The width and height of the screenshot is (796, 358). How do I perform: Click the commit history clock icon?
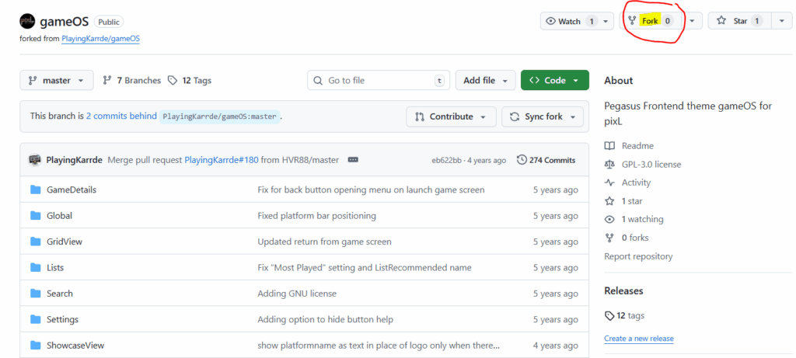521,160
